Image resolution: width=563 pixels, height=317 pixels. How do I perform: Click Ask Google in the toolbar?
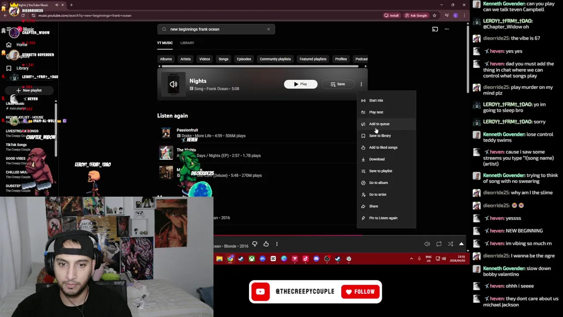pyautogui.click(x=416, y=15)
